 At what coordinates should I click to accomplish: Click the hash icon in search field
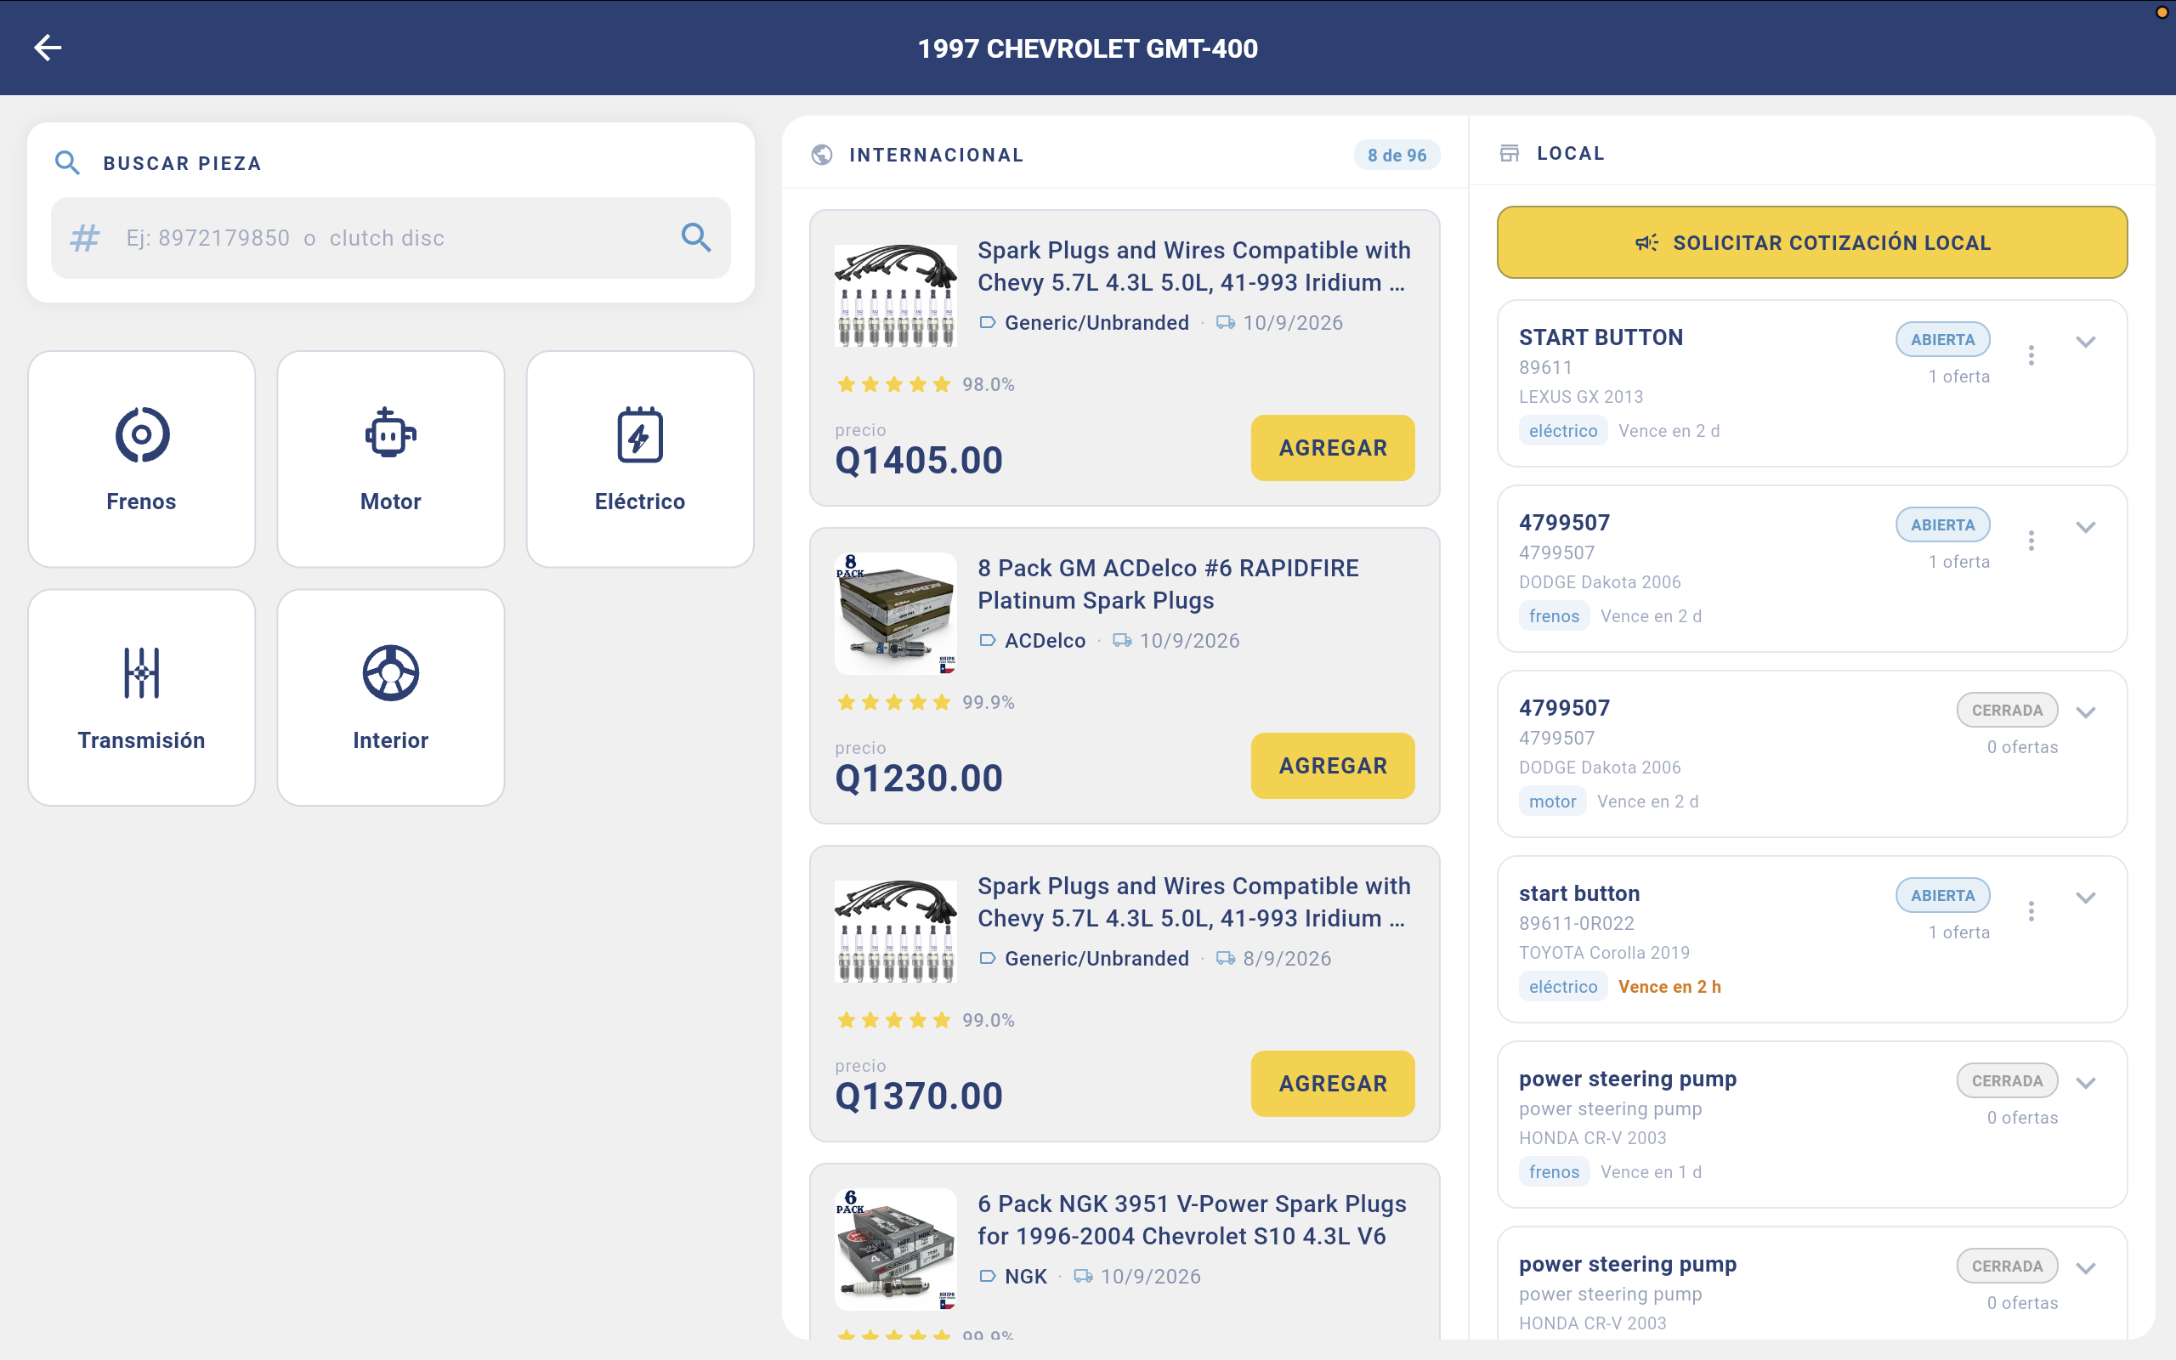pos(85,238)
